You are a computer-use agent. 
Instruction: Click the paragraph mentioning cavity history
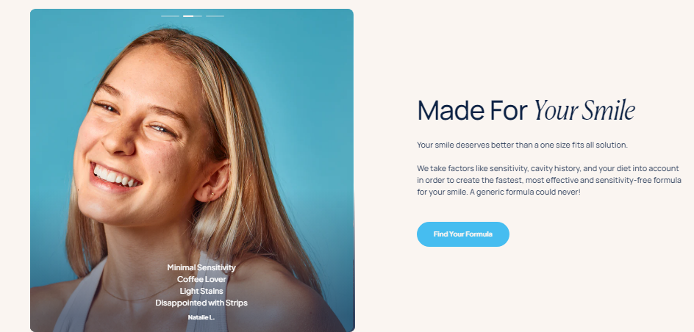click(x=549, y=181)
